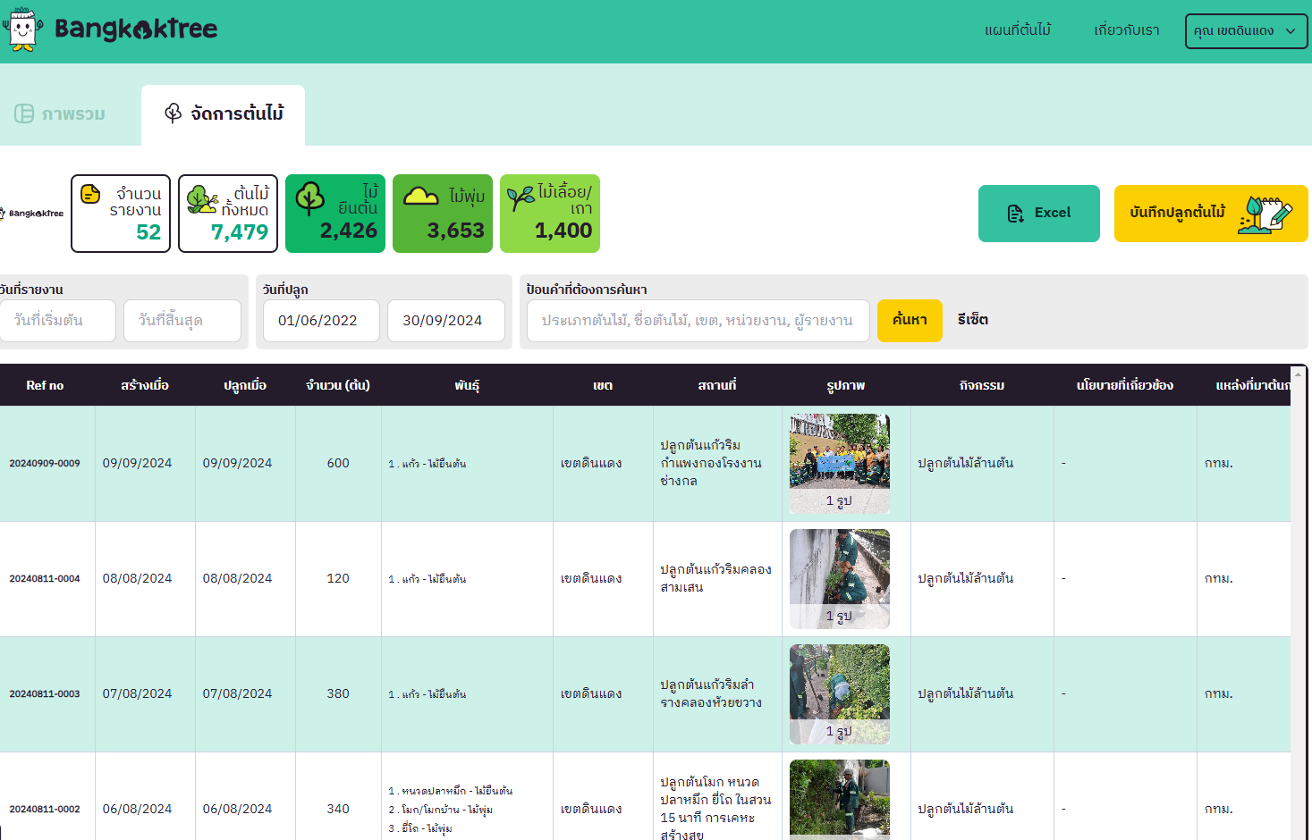Image resolution: width=1312 pixels, height=840 pixels.
Task: Switch to the ภาพรวม tab
Action: click(x=60, y=114)
